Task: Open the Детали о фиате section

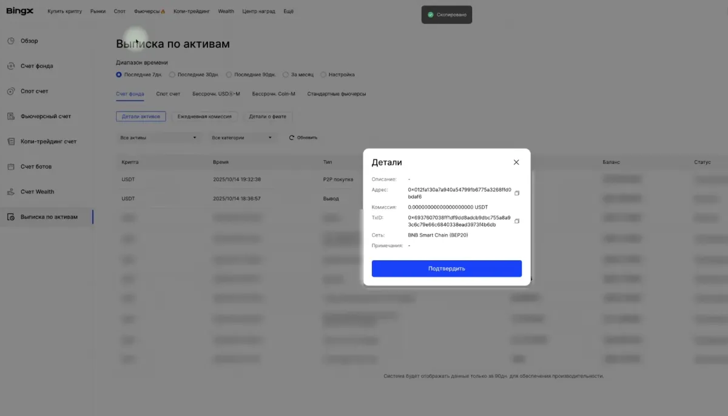Action: click(267, 116)
